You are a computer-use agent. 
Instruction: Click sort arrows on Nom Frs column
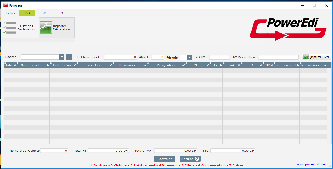click(113, 64)
